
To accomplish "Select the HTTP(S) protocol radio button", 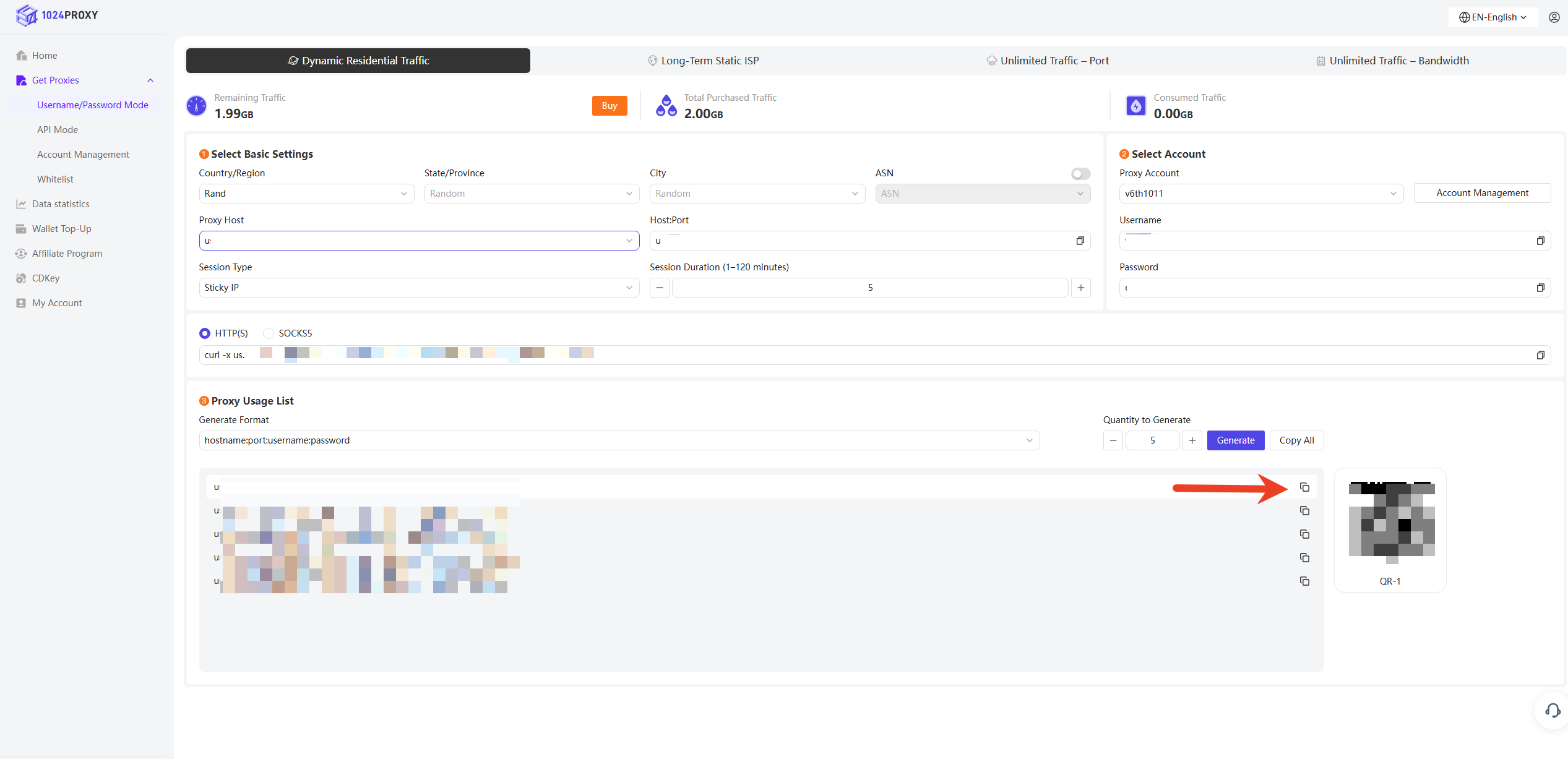I will [x=205, y=333].
